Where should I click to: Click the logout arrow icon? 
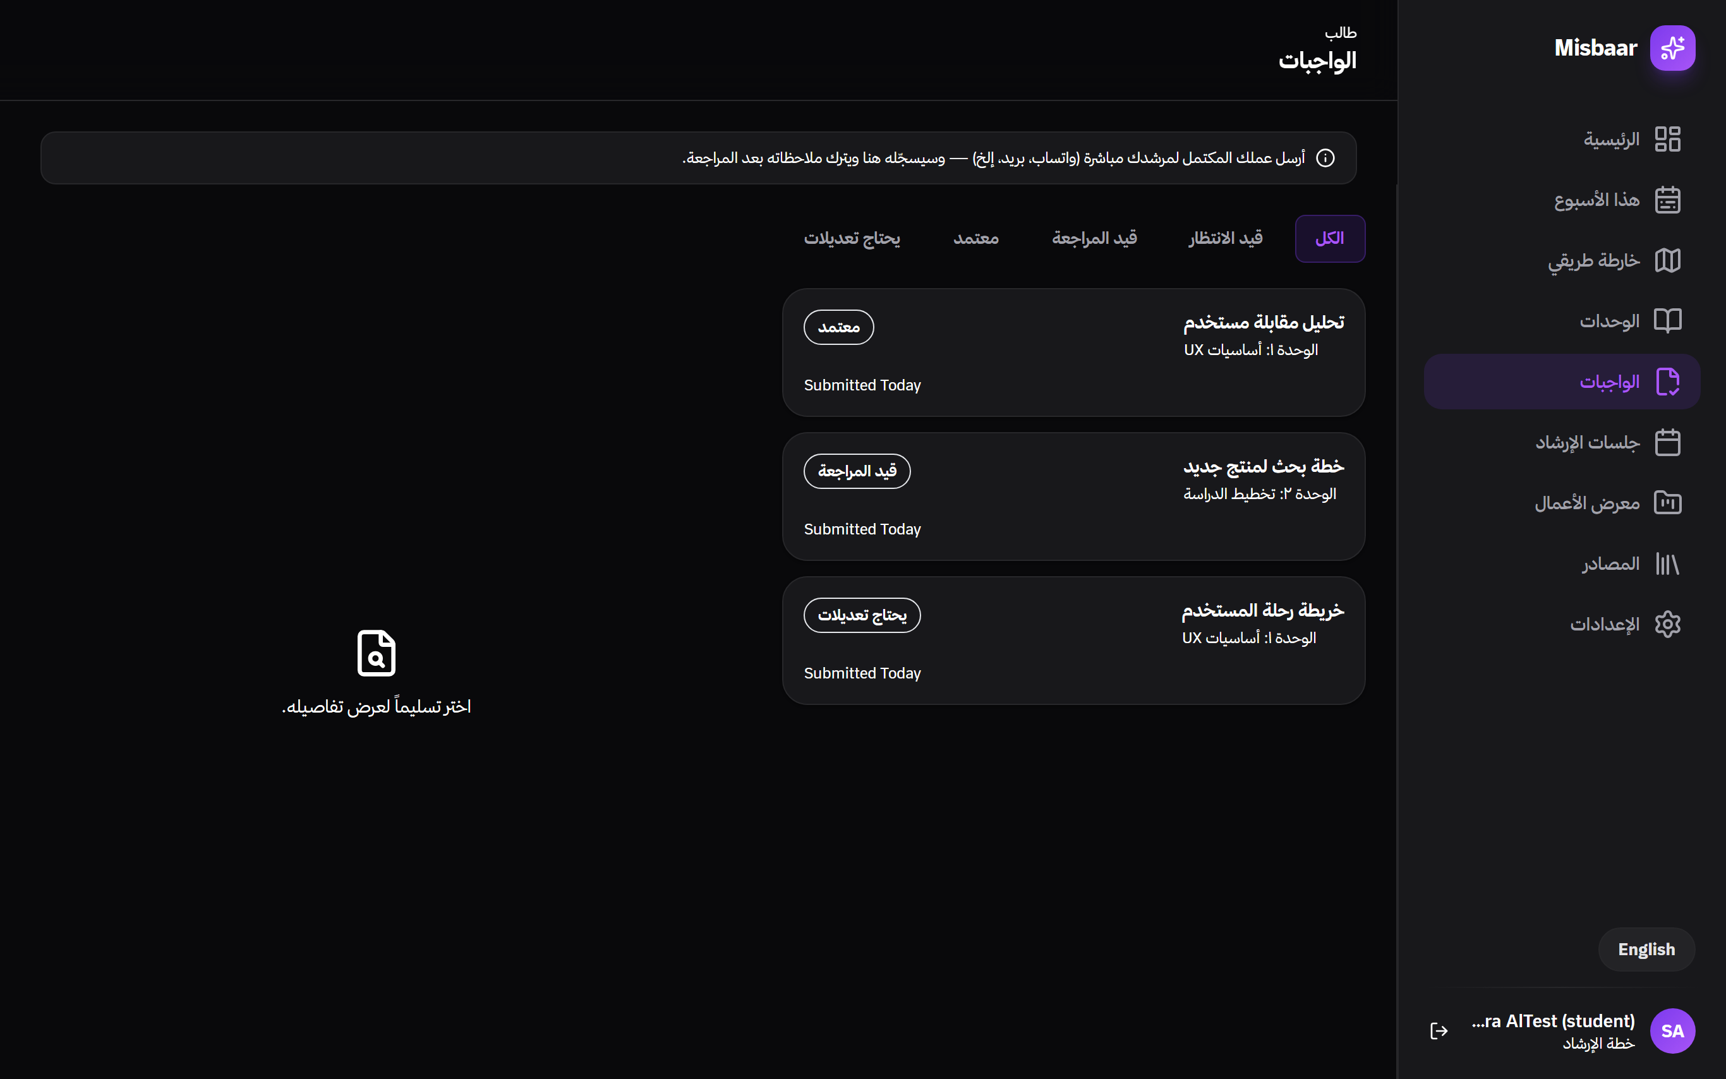click(1439, 1030)
